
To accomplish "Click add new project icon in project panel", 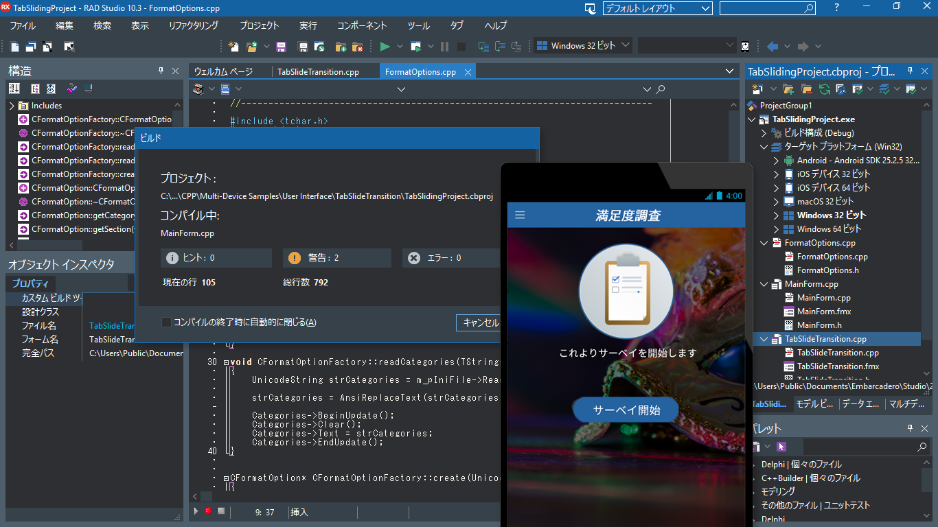I will pyautogui.click(x=789, y=89).
